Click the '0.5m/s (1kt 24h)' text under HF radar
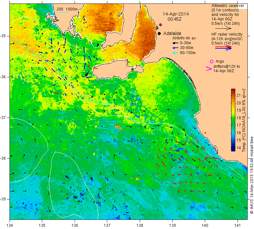The image size is (254, 229). tap(225, 43)
